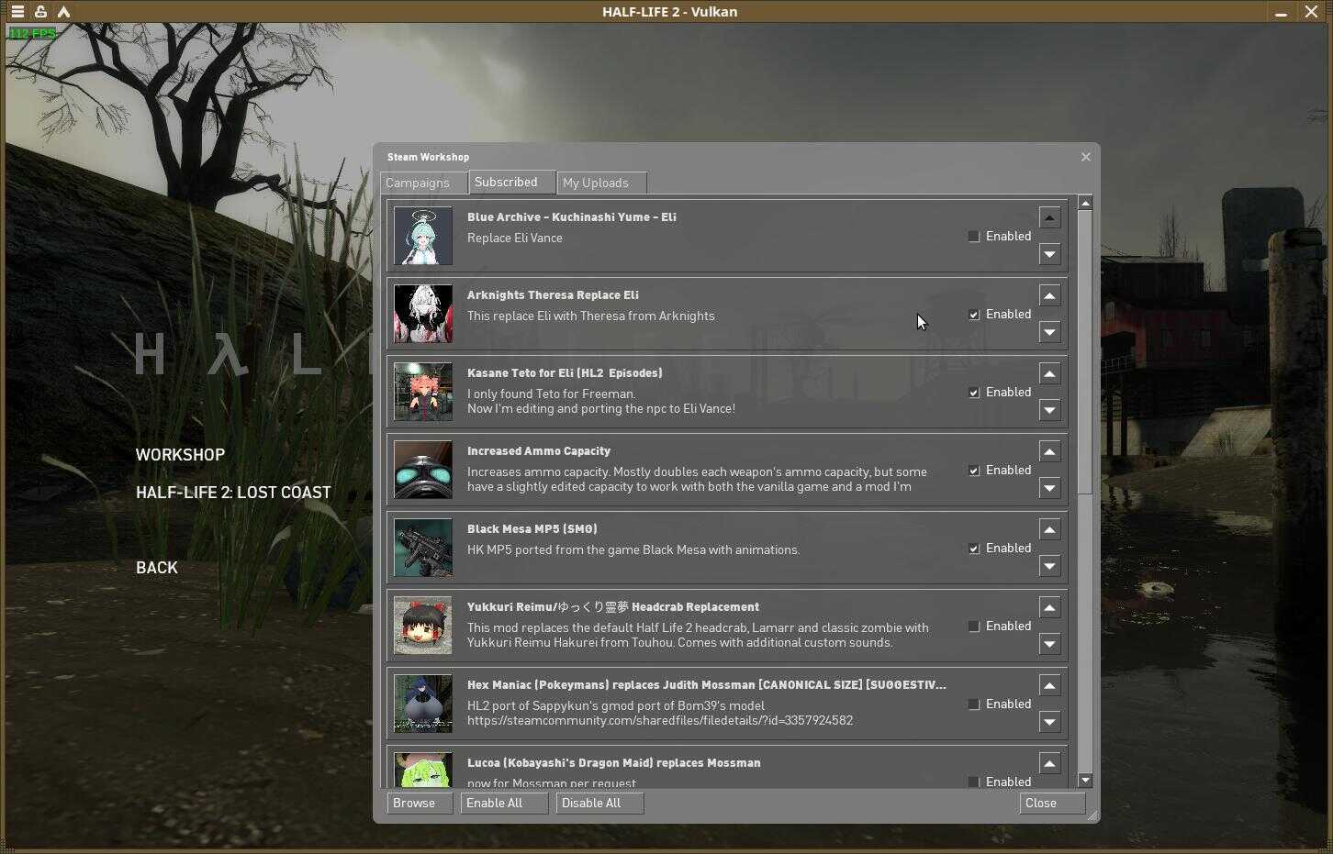Go BACK in the main menu
The image size is (1333, 854).
coord(157,568)
